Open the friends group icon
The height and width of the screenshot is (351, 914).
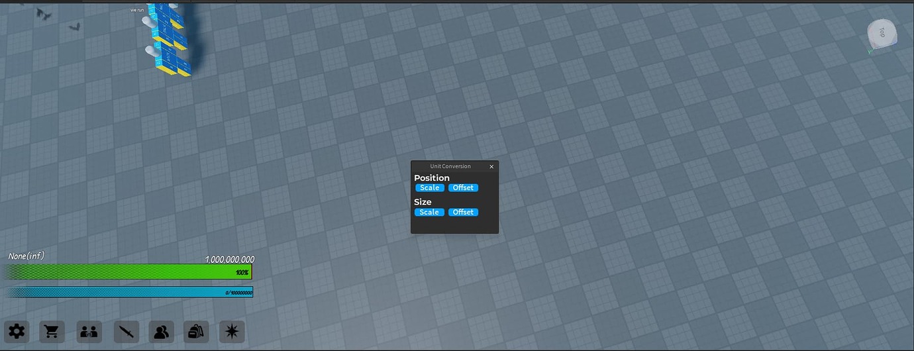[161, 332]
